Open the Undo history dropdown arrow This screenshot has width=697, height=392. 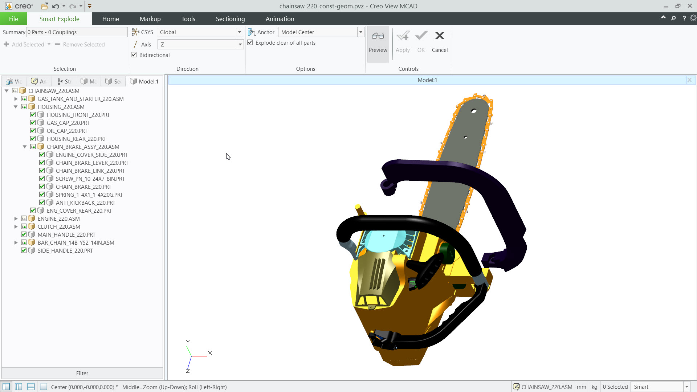[64, 6]
